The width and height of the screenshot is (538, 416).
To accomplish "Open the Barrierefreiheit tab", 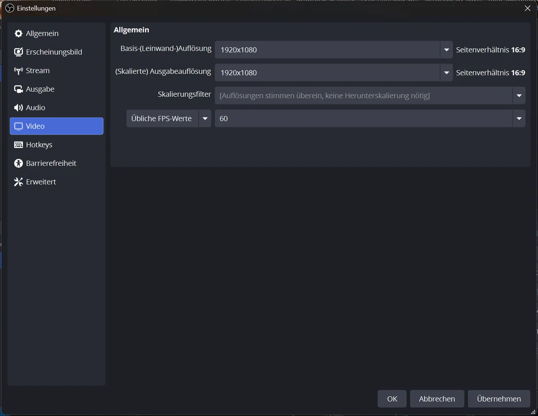I will click(56, 163).
